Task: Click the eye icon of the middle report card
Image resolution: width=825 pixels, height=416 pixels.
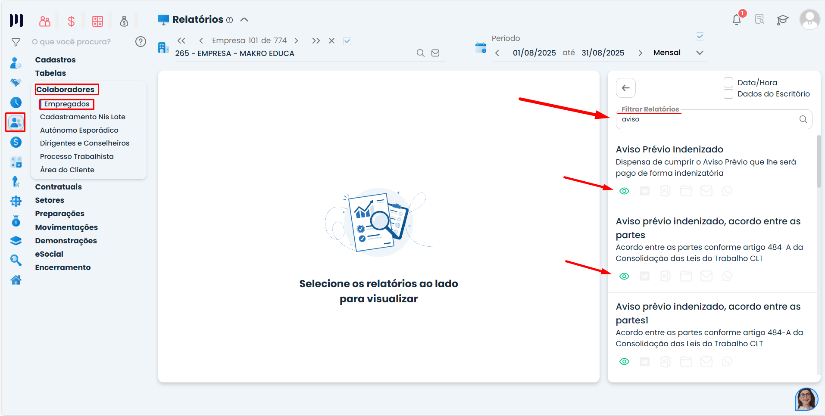Action: click(624, 276)
